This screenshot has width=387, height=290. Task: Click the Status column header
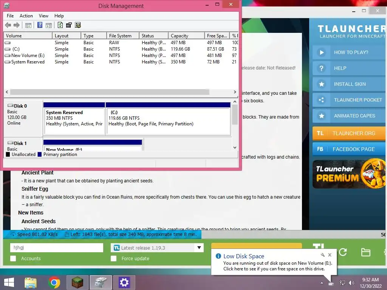pos(154,36)
